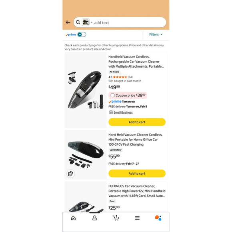Screen dimensions: 232x232
Task: Click the Small Business badge icon
Action: tap(111, 112)
